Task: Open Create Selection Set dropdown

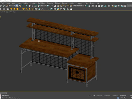Action: [x=78, y=6]
